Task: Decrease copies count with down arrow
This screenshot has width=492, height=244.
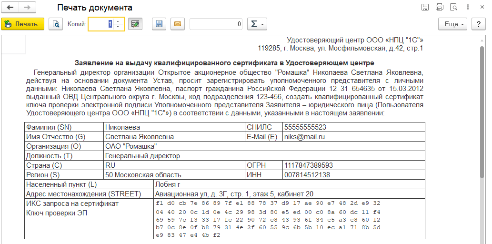Action: pyautogui.click(x=119, y=27)
